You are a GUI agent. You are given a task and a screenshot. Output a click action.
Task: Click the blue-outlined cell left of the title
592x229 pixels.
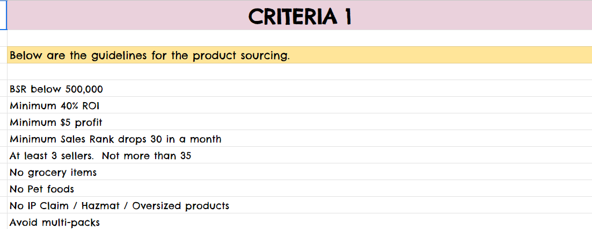[x=3, y=15]
